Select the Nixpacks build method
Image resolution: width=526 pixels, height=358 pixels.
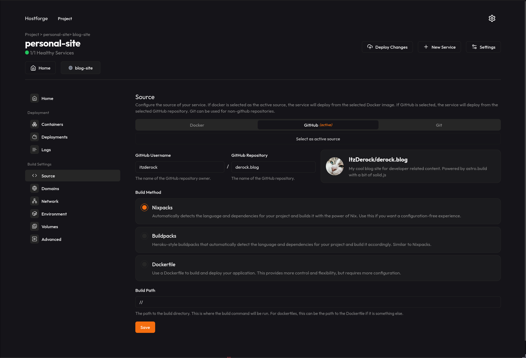pos(144,208)
